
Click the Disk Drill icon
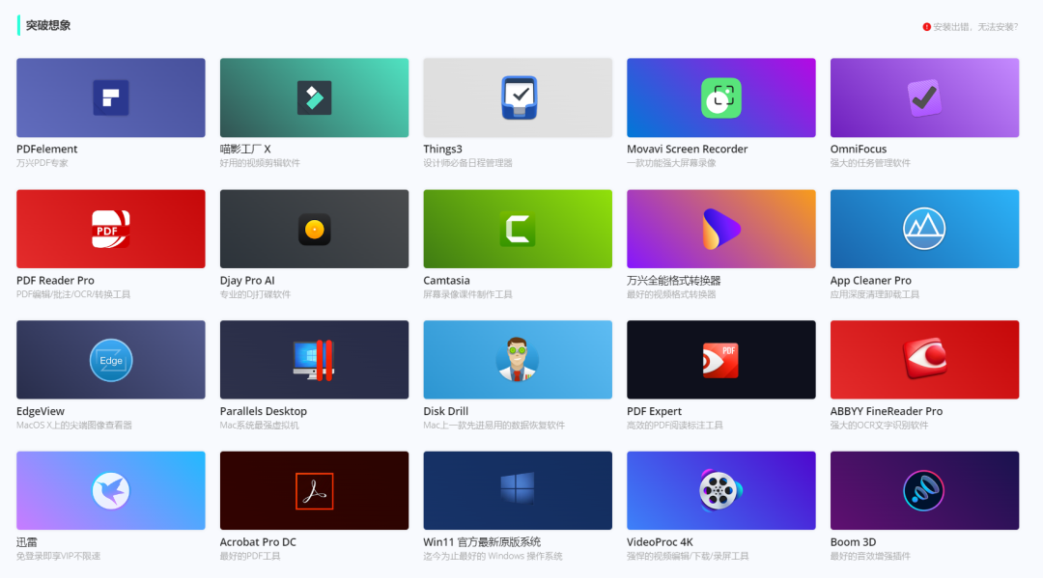pyautogui.click(x=518, y=360)
